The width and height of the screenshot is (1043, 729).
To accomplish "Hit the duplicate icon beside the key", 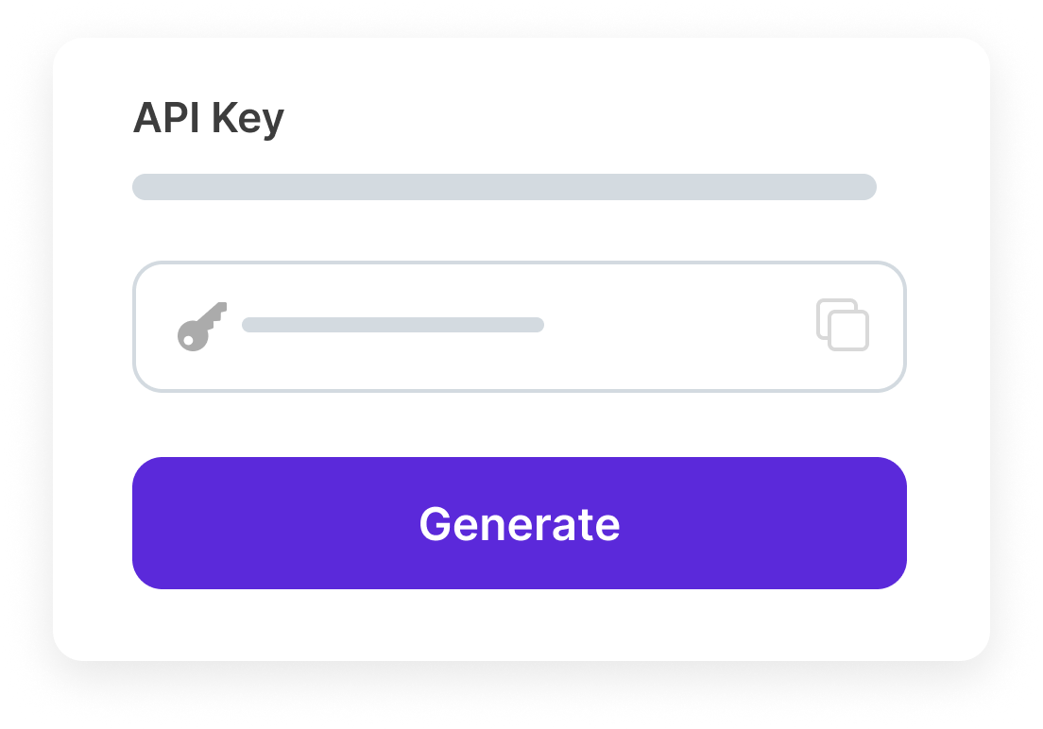I will (x=842, y=325).
